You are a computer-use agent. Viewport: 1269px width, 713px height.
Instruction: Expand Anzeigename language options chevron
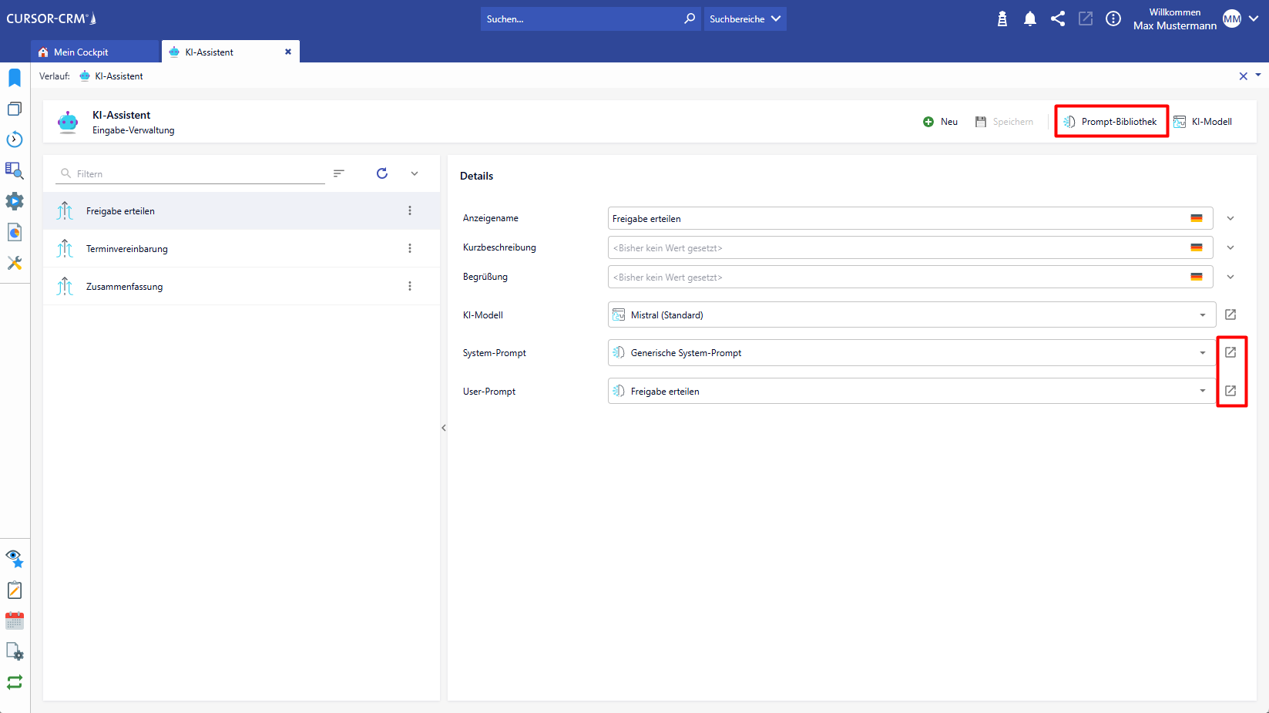[1230, 218]
